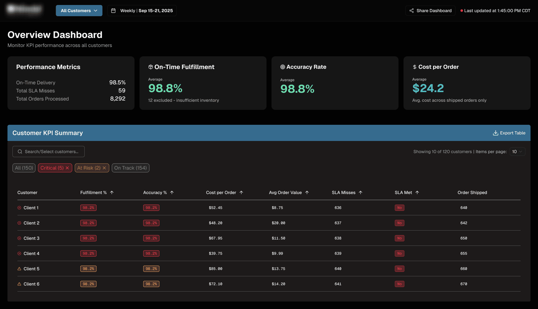
Task: Sort by Avg Order Value column arrow
Action: tap(307, 193)
